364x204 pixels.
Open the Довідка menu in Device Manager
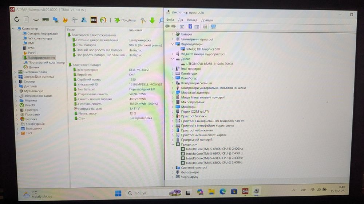tap(207, 20)
